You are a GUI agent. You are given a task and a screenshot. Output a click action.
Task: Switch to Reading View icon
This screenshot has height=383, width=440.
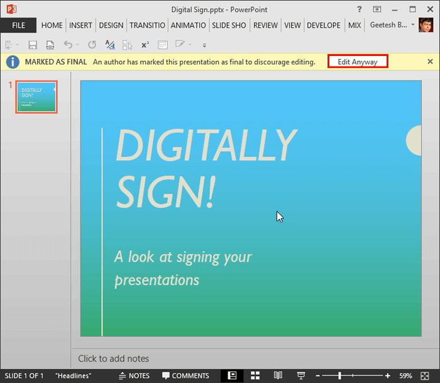pos(278,375)
